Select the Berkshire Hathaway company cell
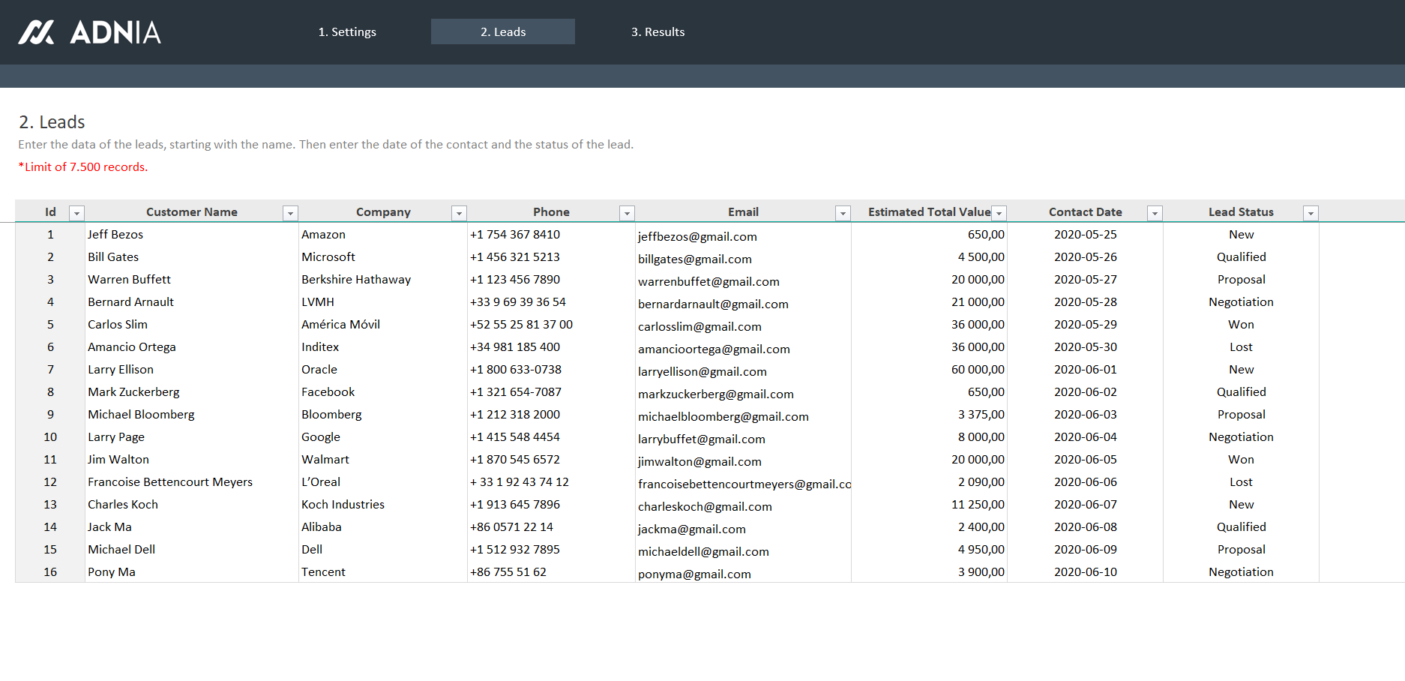This screenshot has width=1405, height=681. [356, 280]
